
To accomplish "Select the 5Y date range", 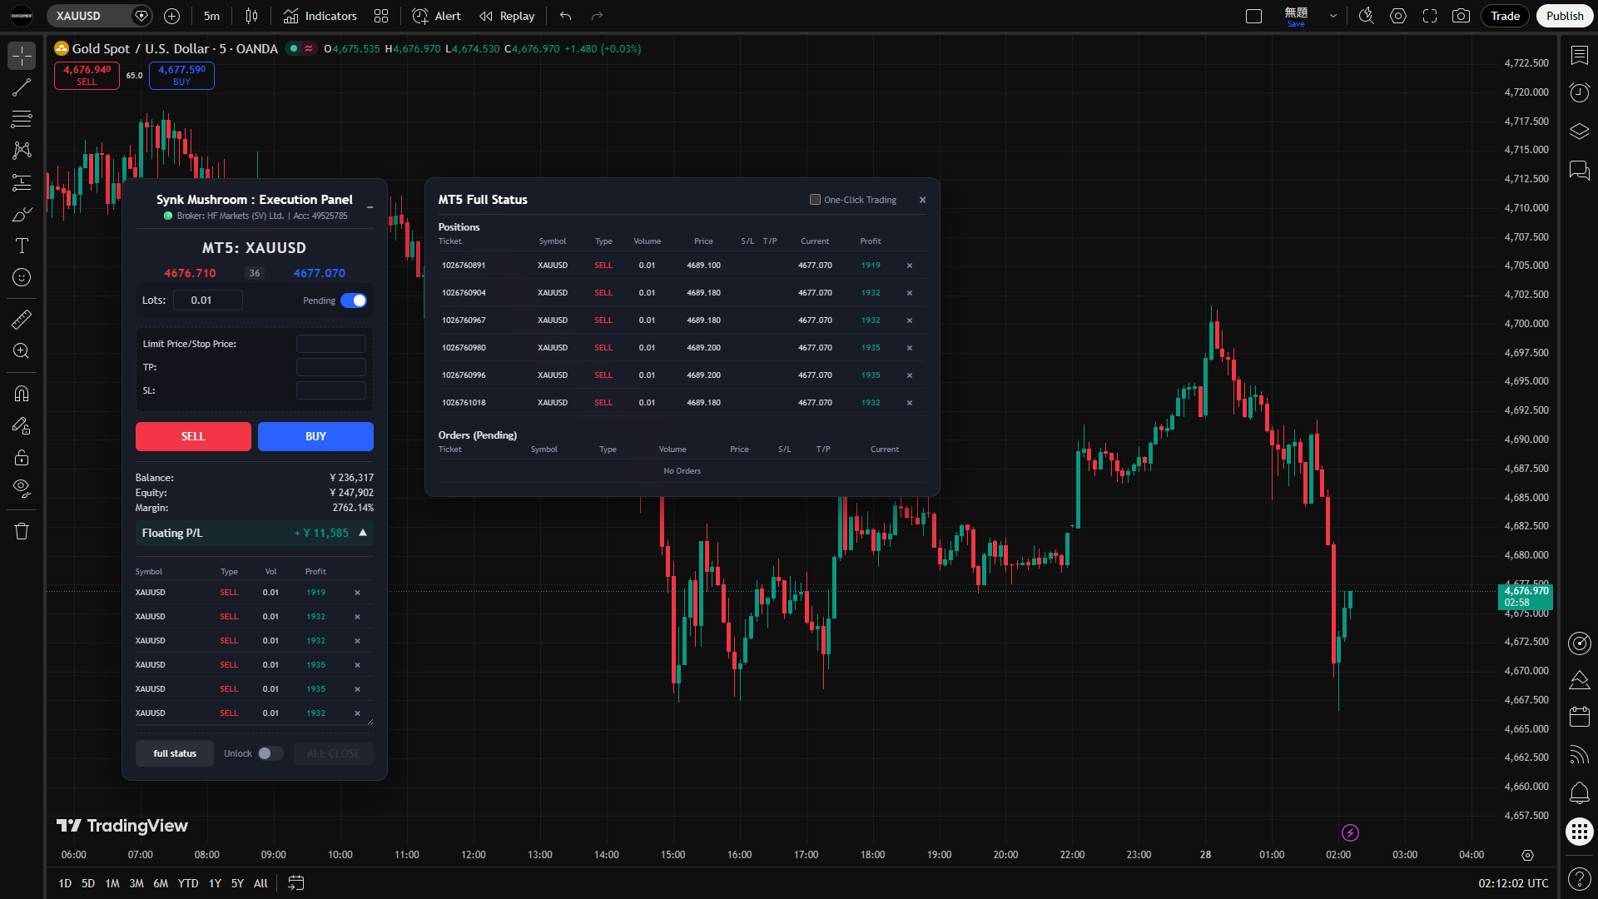I will pos(237,883).
